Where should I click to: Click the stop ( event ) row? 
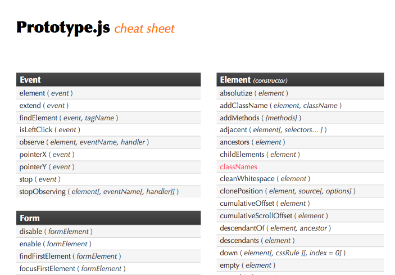pos(108,179)
